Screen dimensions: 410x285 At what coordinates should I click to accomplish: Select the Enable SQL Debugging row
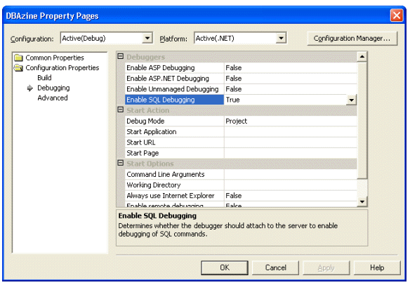[241, 100]
